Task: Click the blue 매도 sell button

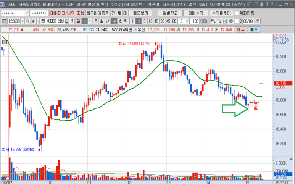Action: coord(254,30)
